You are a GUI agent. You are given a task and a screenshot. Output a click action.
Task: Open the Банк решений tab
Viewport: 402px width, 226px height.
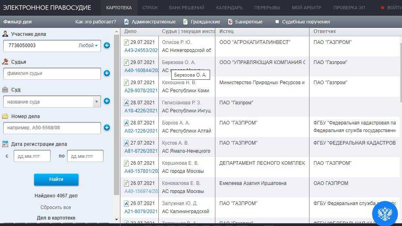[187, 8]
